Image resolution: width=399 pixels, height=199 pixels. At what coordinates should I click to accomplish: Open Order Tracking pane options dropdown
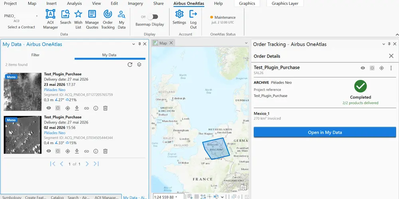pyautogui.click(x=384, y=44)
